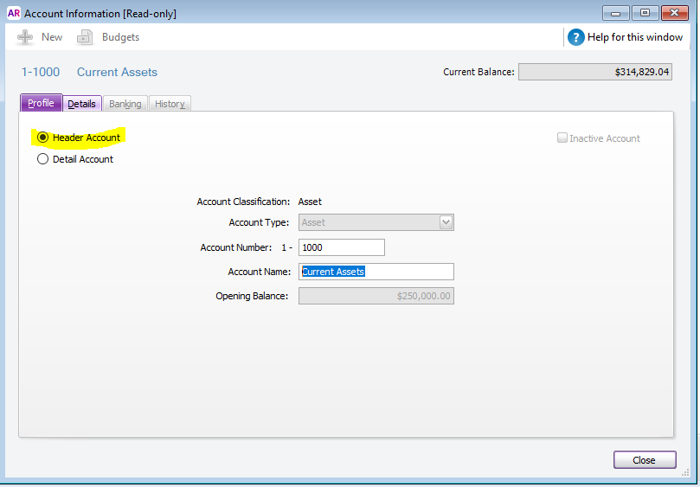Click the blue Help question mark icon
Screen dimensions: 700x487
coord(576,37)
